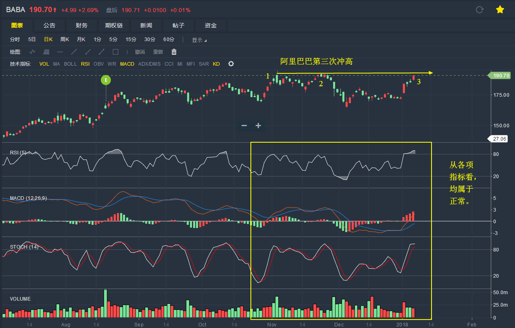
Task: Toggle the OBV indicator
Action: [99, 64]
